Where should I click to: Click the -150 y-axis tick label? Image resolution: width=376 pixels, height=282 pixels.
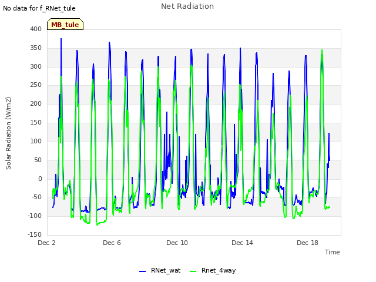[35, 234]
